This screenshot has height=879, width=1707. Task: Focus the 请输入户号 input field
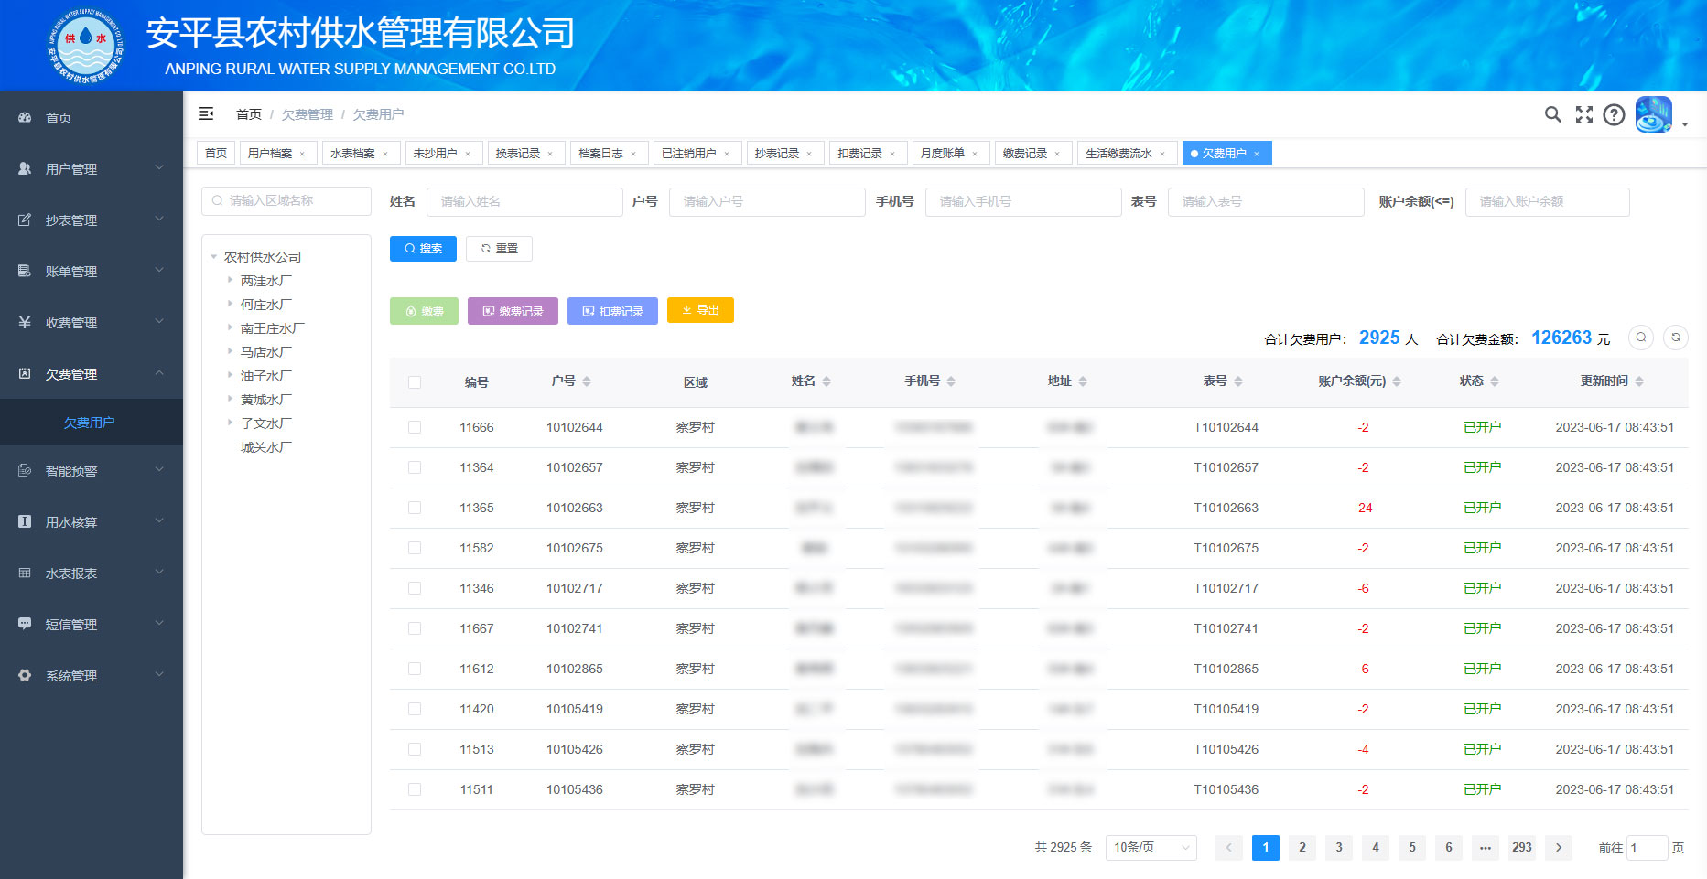tap(767, 202)
